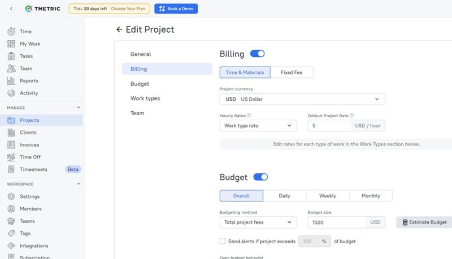The height and width of the screenshot is (259, 452).
Task: Click the alert percentage field
Action: [x=315, y=241]
